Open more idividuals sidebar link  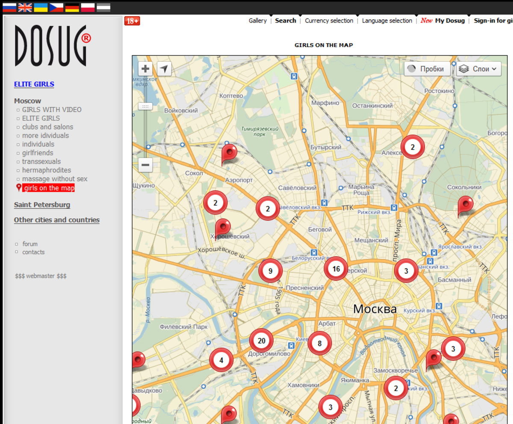45,136
